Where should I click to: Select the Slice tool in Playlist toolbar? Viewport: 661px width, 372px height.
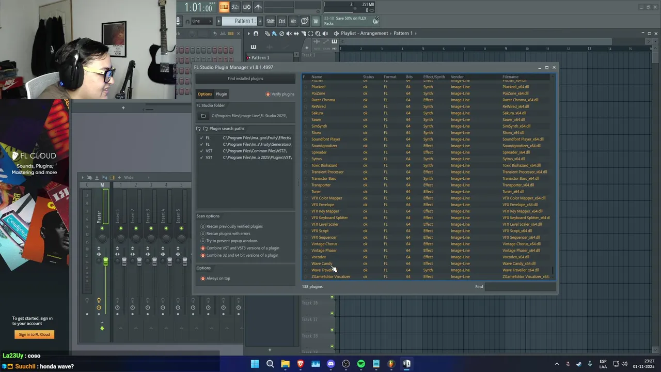[x=303, y=34]
